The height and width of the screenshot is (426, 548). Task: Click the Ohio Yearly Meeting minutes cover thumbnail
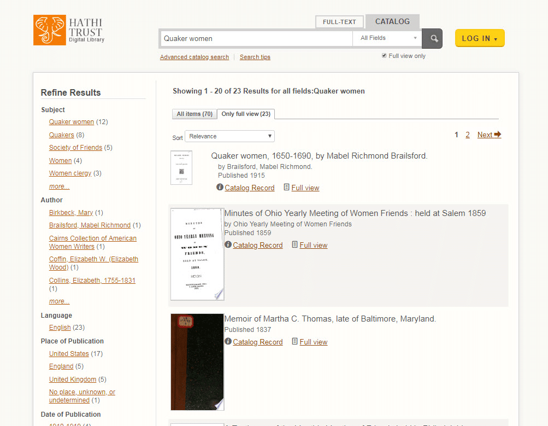coord(197,254)
